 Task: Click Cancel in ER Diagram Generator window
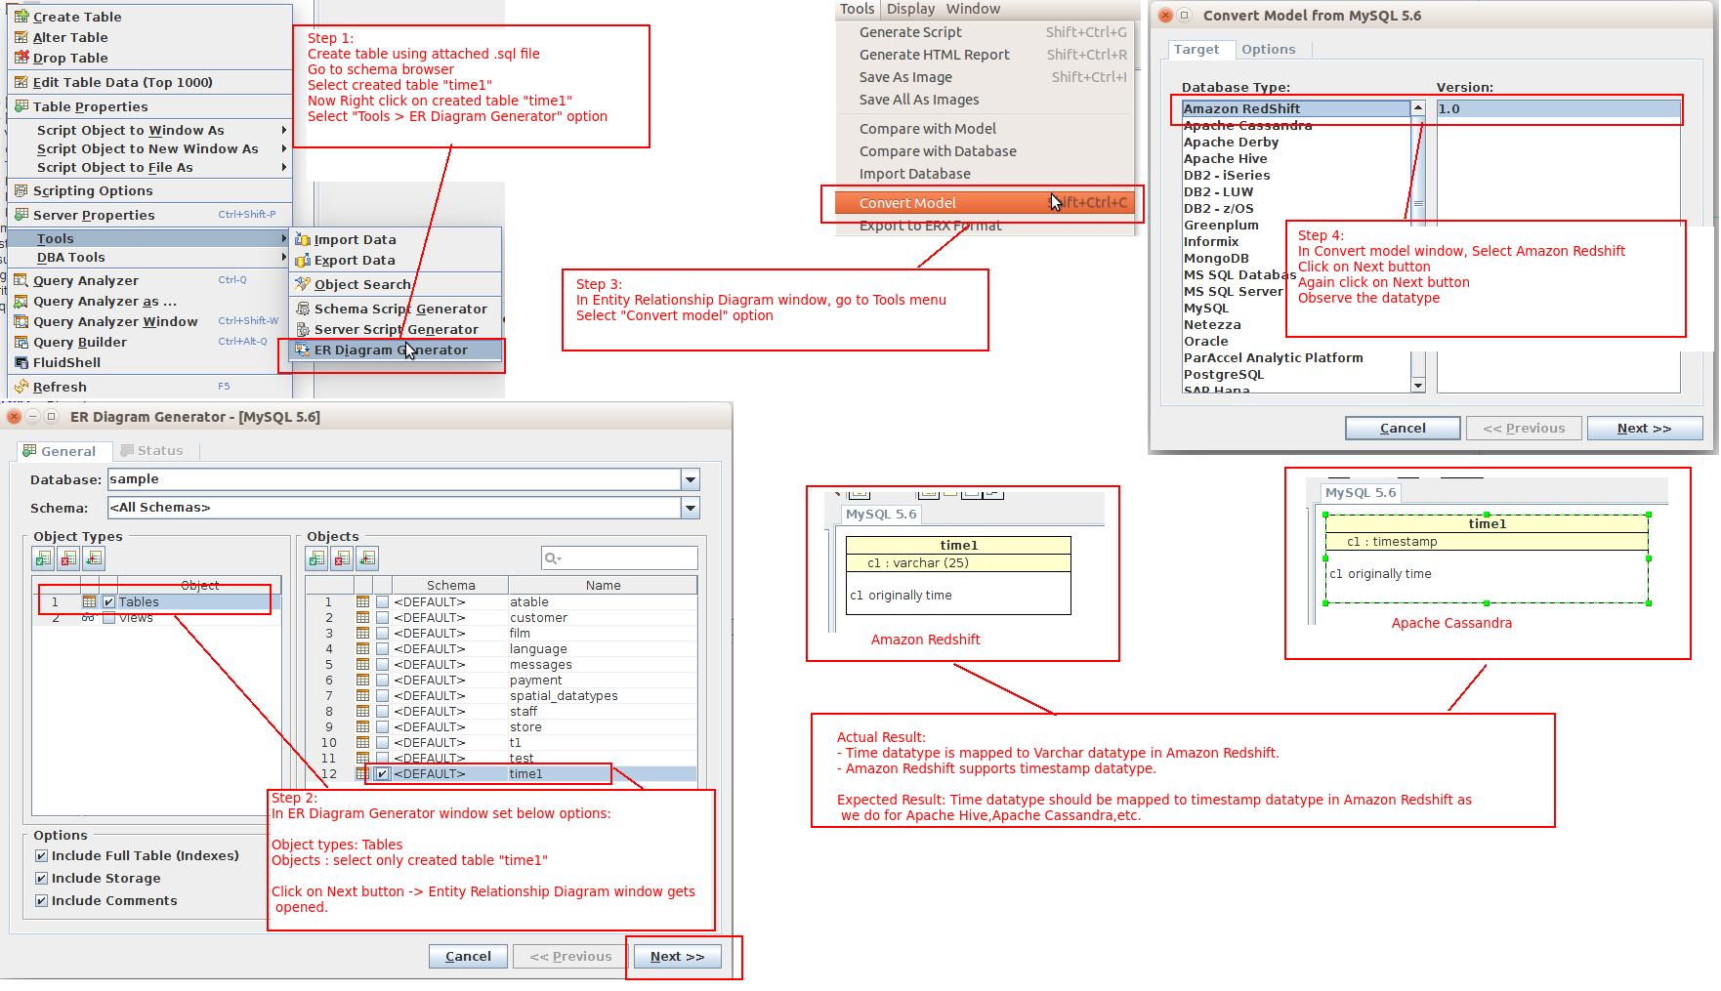(468, 957)
